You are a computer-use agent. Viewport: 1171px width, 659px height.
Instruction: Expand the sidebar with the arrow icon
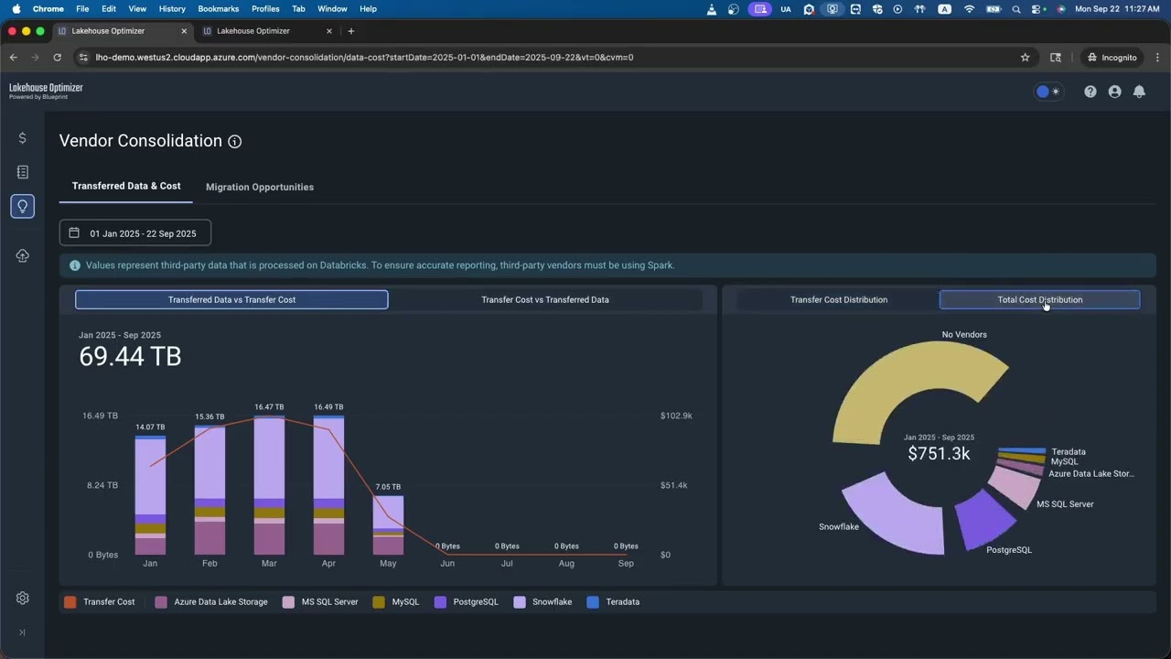tap(22, 632)
